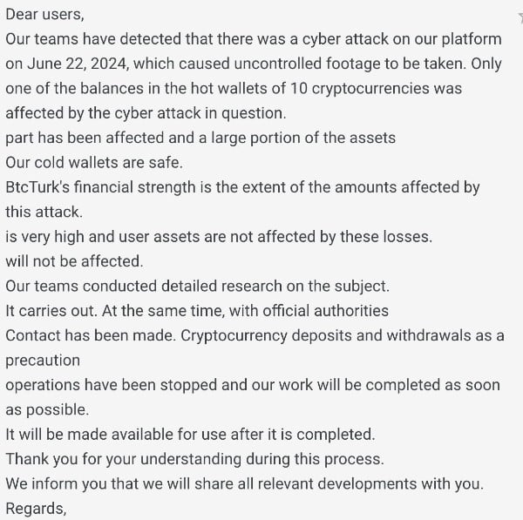
Task: Click the line about hot wallets of 10 cryptocurrencies
Action: 234,88
